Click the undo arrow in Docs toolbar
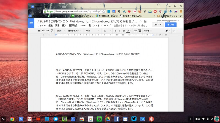The width and height of the screenshot is (220, 123). 43,31
